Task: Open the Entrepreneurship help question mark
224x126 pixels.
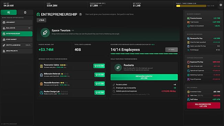Action: pos(81,14)
